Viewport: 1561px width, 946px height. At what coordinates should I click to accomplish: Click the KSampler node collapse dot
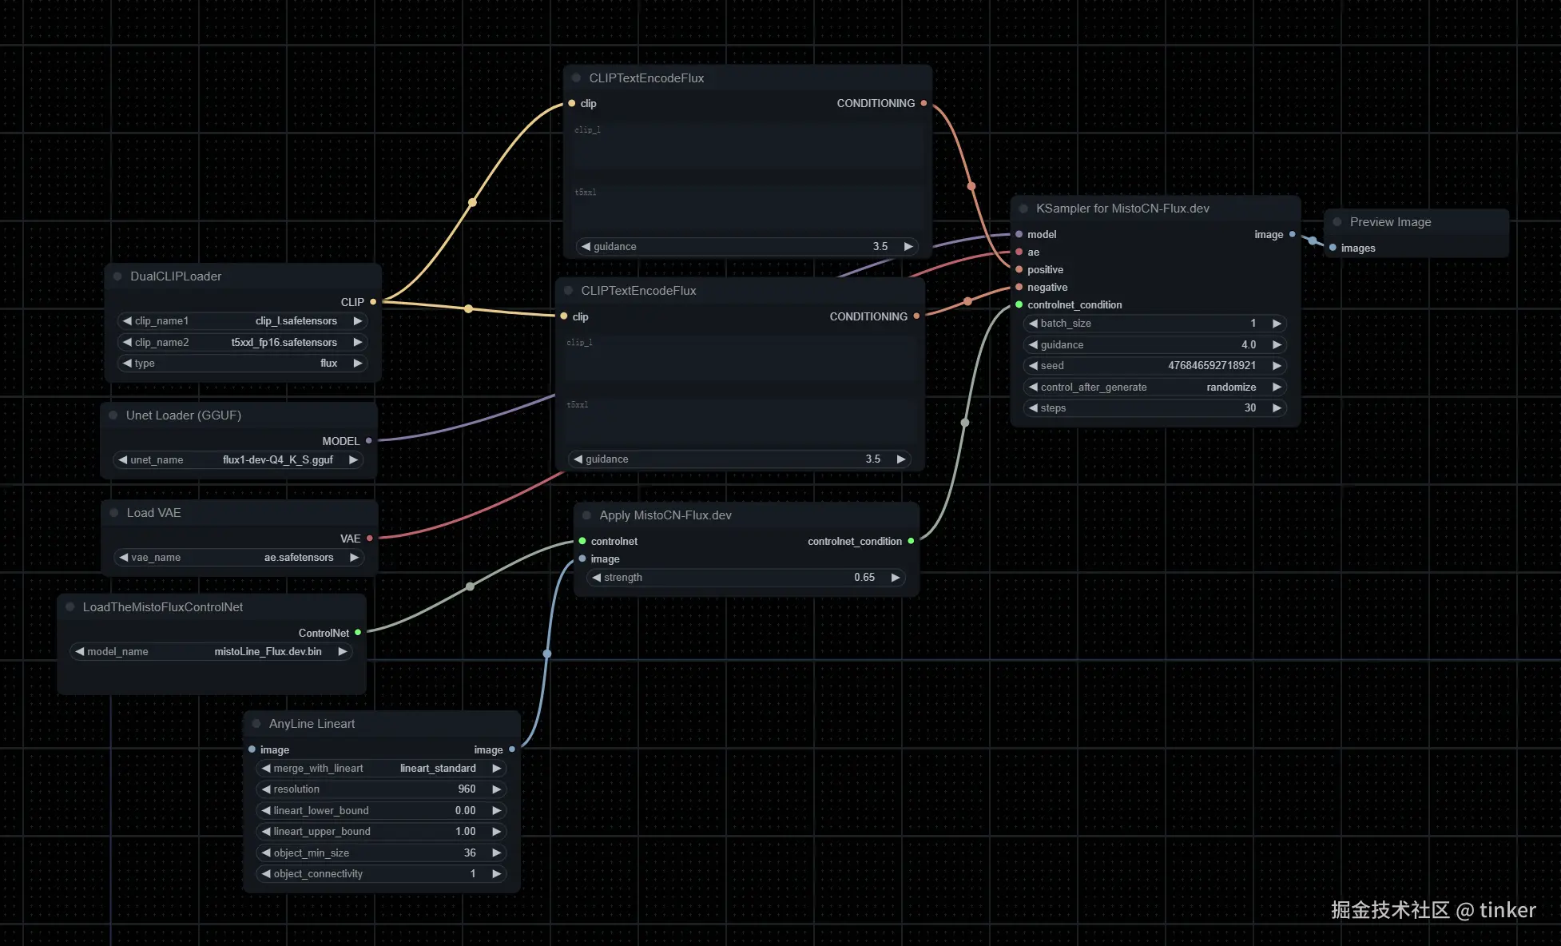[1023, 209]
